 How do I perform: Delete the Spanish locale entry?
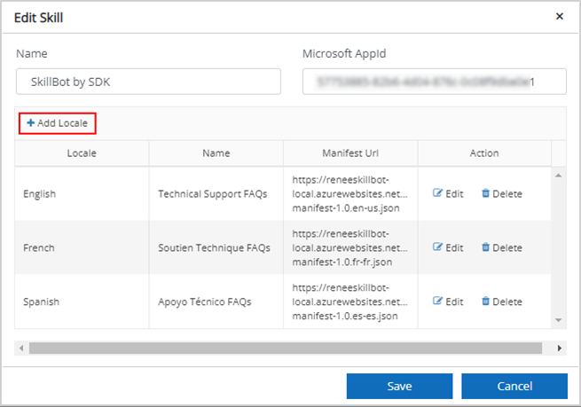coord(501,302)
